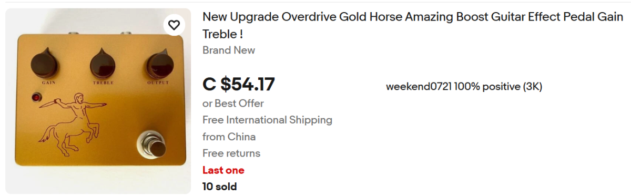Click the '10 sold' text
Image resolution: width=631 pixels, height=196 pixels.
[x=219, y=187]
